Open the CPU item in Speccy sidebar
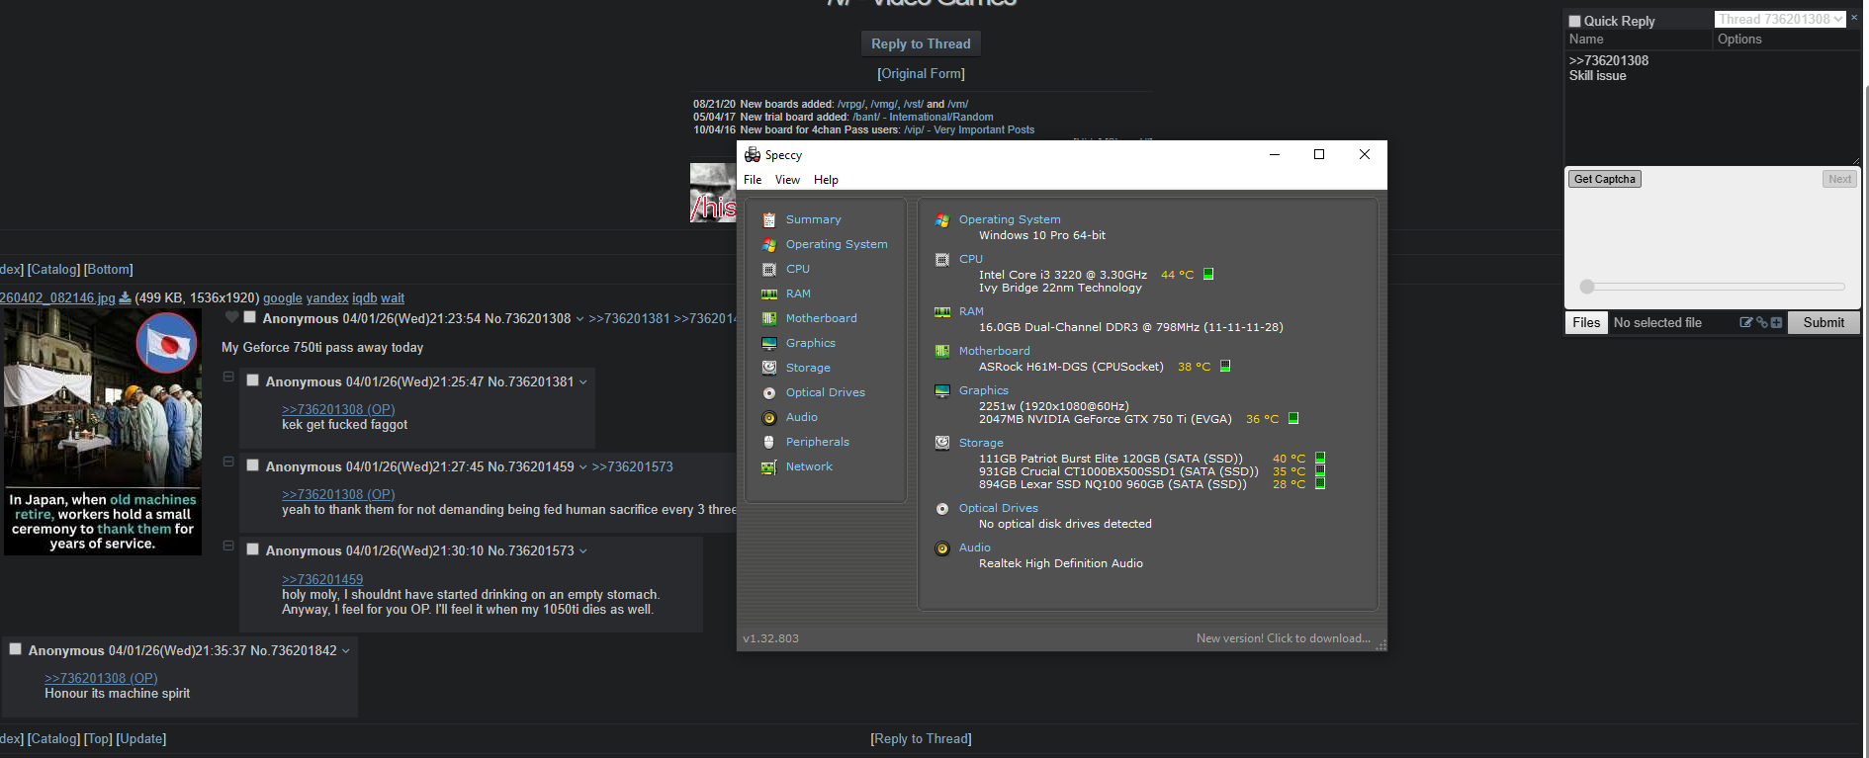The width and height of the screenshot is (1869, 758). (x=797, y=269)
